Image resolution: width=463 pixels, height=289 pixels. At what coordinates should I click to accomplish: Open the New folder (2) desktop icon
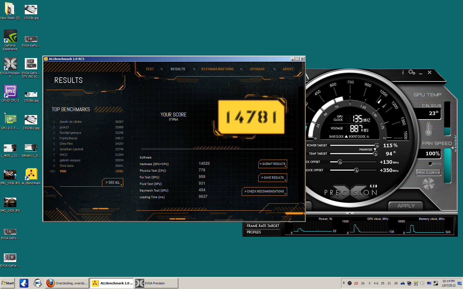[10, 11]
